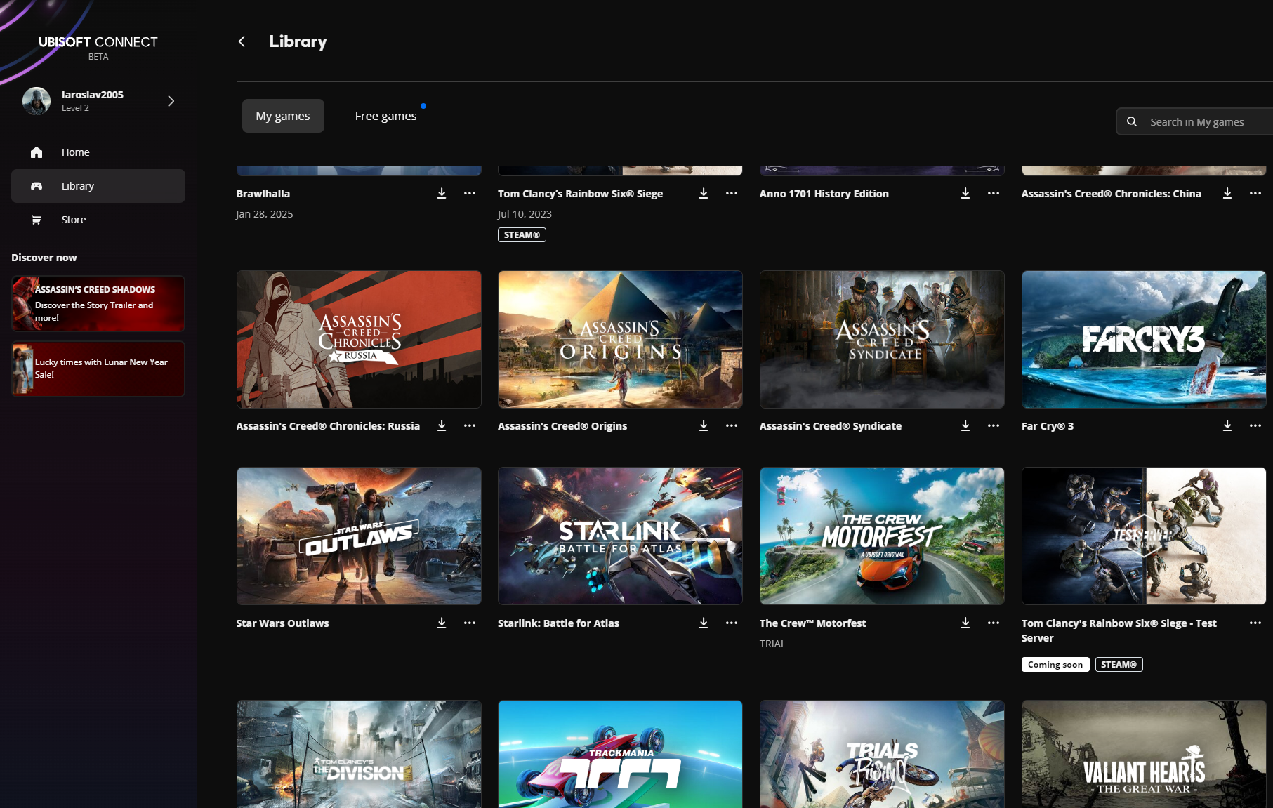Image resolution: width=1273 pixels, height=808 pixels.
Task: Go back using the arrow beside Library
Action: 242,41
